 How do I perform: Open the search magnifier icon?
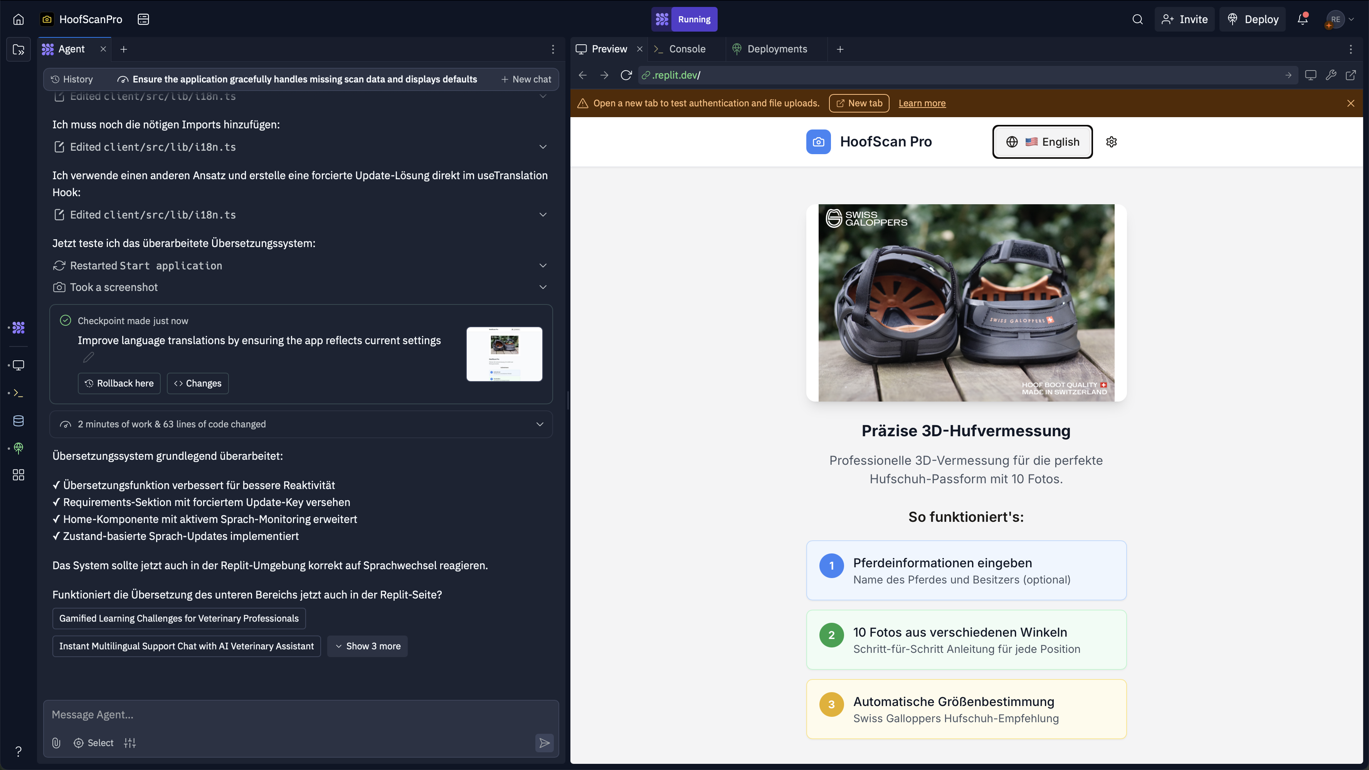point(1137,20)
